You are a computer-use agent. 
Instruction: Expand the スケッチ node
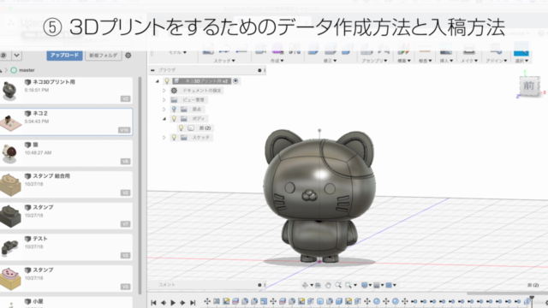164,138
